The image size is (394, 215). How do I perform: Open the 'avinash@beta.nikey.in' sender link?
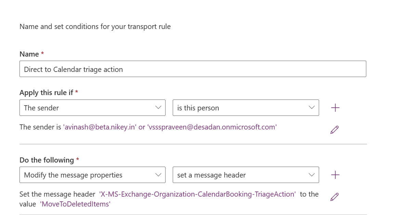(100, 127)
